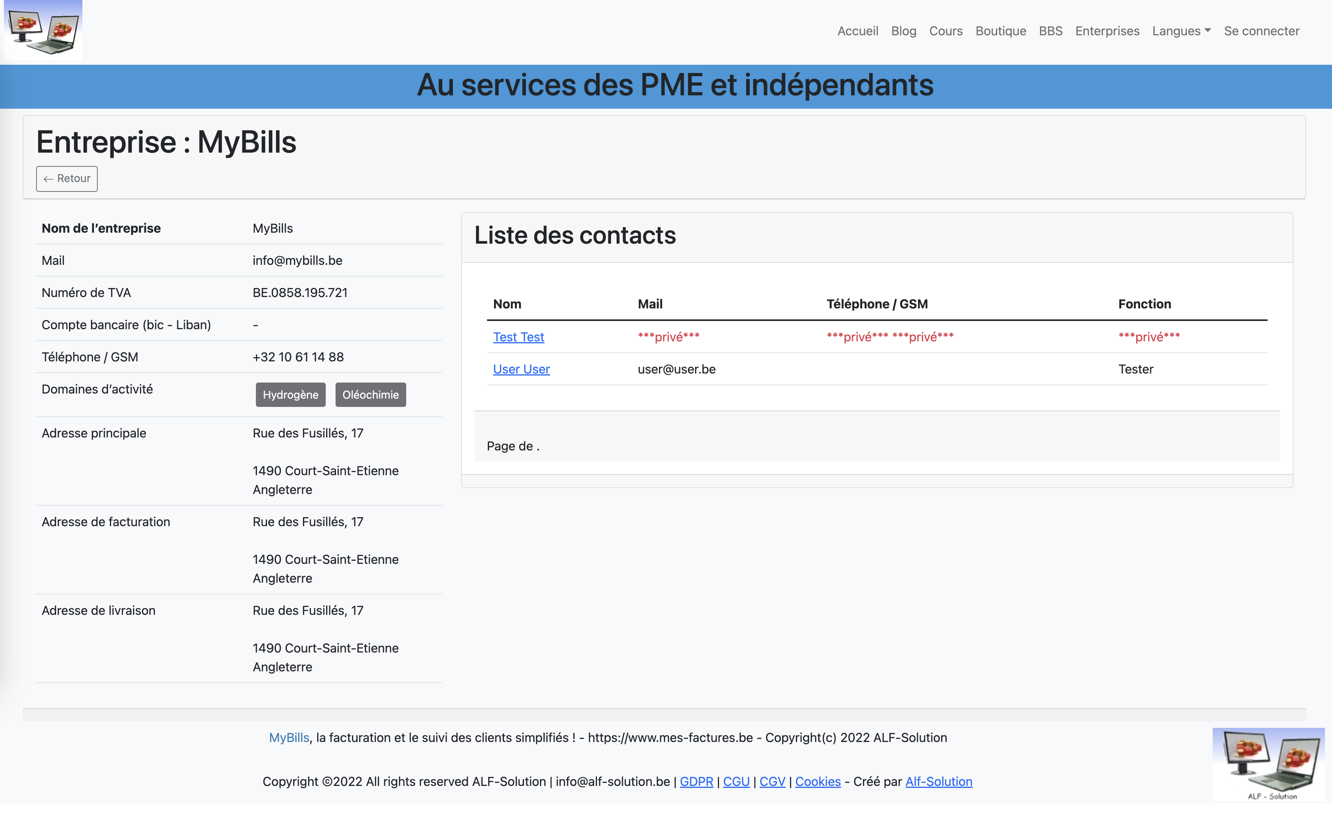The image size is (1332, 813).
Task: Visit the Boutique page
Action: 1000,31
